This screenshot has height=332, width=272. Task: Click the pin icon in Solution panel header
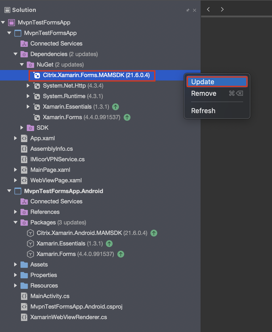click(188, 10)
